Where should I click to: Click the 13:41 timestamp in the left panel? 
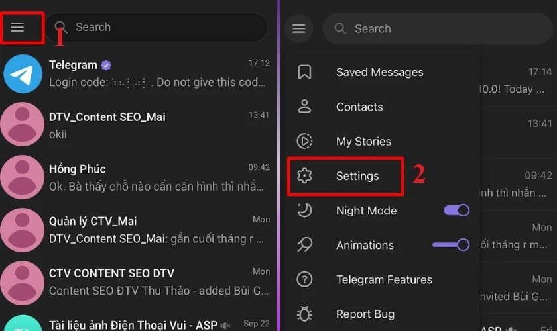[x=259, y=115]
